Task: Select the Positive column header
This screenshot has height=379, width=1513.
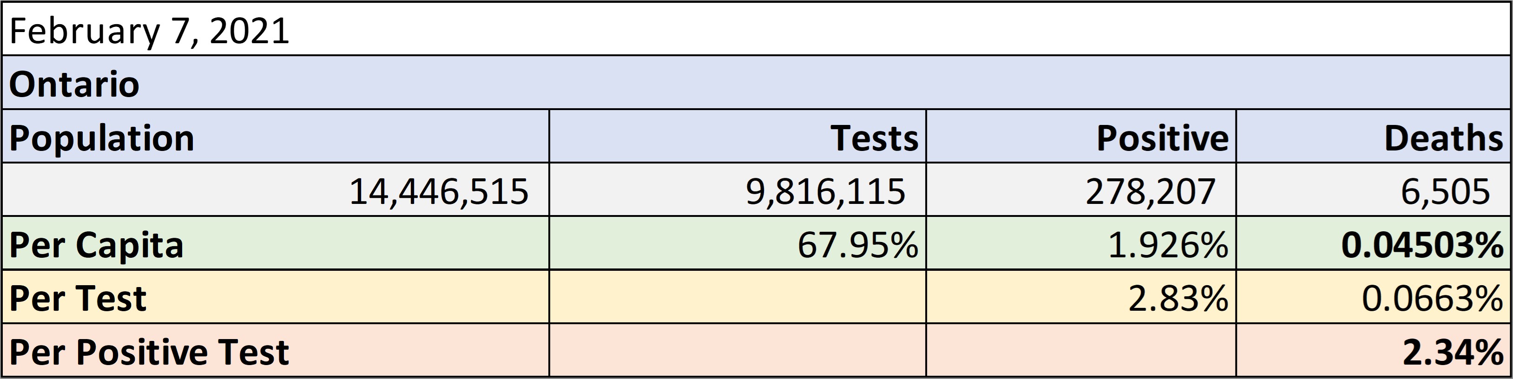Action: click(x=1081, y=136)
